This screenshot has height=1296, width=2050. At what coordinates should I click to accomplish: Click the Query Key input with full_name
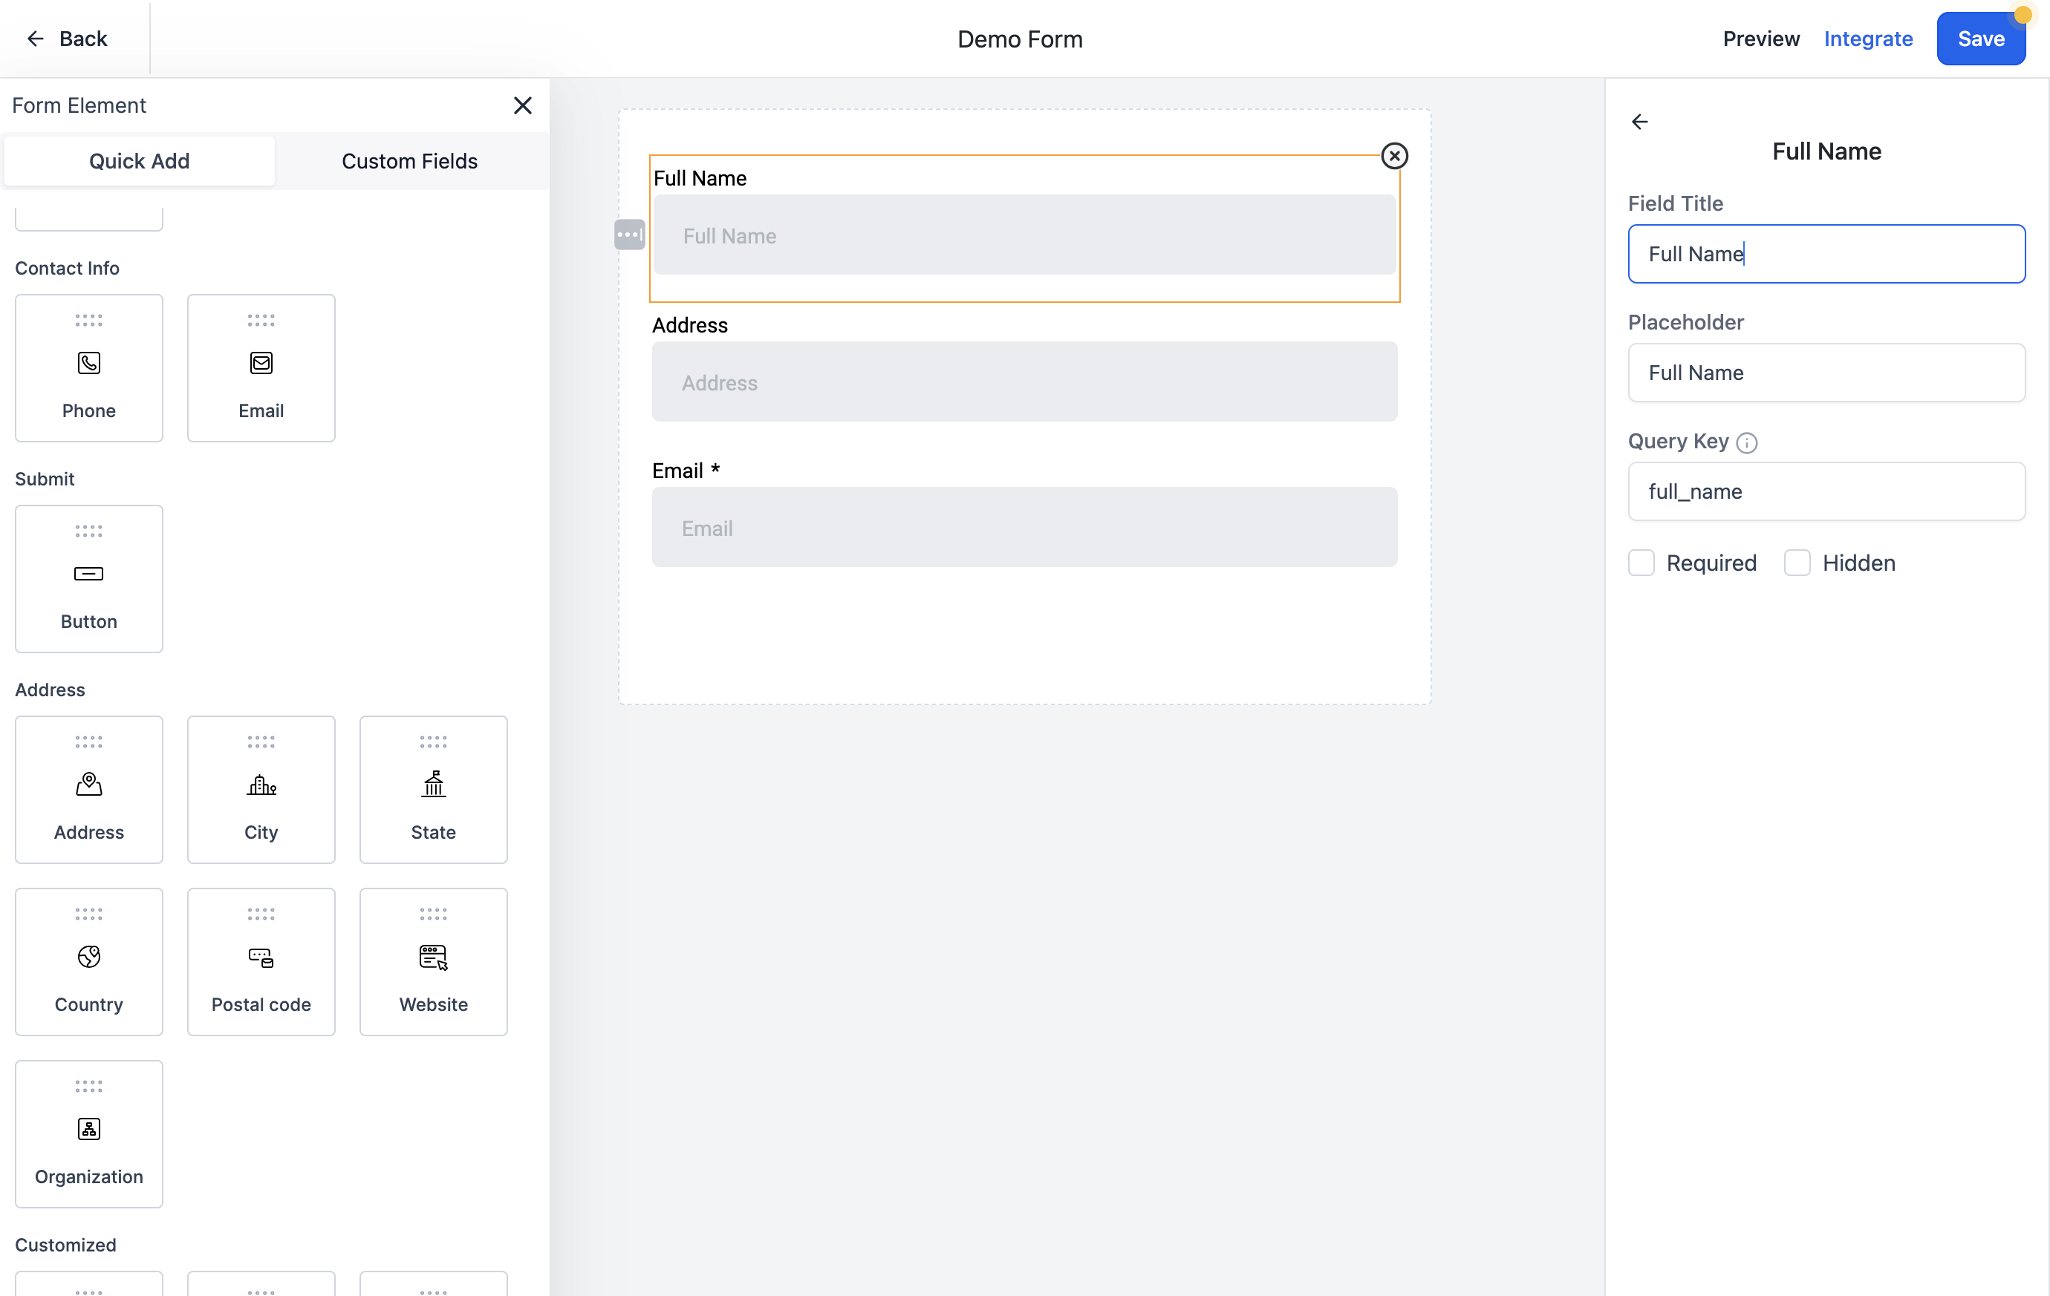coord(1826,491)
